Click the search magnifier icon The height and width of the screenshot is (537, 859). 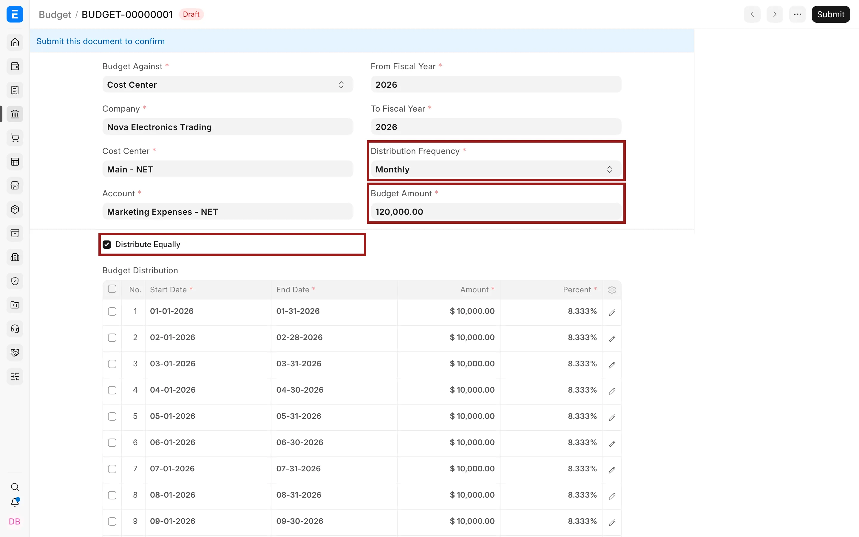[15, 487]
